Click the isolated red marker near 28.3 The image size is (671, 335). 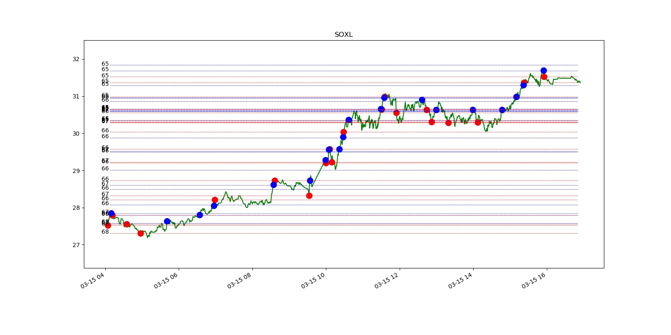[x=309, y=196]
